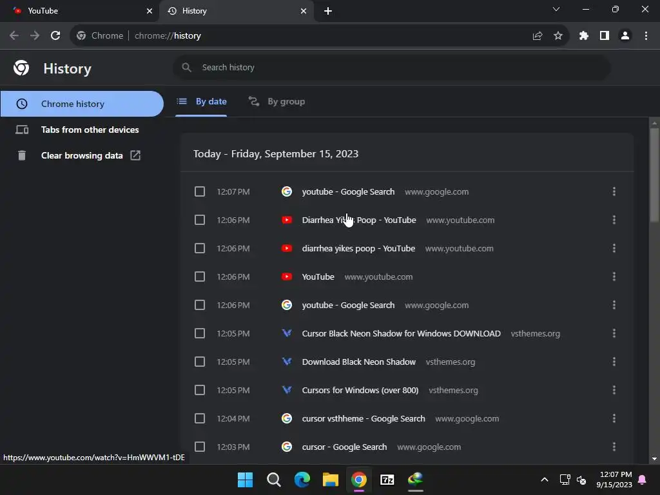This screenshot has height=495, width=660.
Task: Open the Chrome three-dot menu
Action: tap(646, 36)
